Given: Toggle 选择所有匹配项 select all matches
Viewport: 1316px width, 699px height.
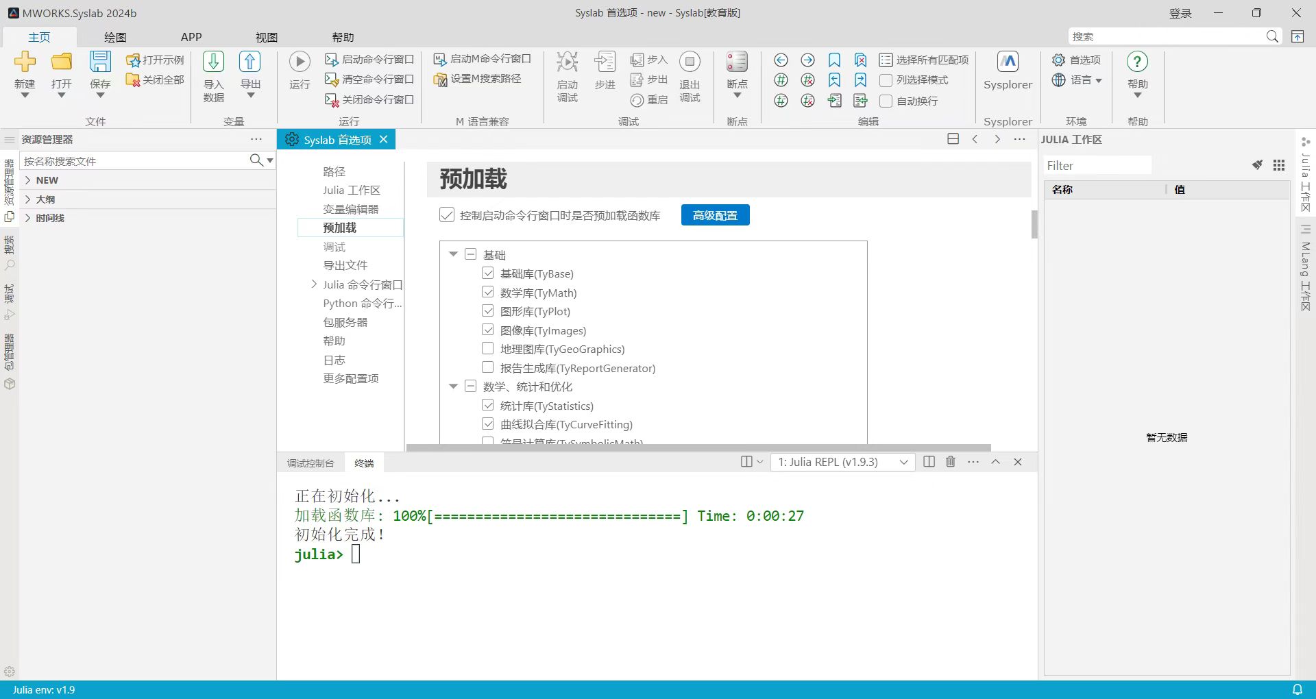Looking at the screenshot, I should coord(924,60).
